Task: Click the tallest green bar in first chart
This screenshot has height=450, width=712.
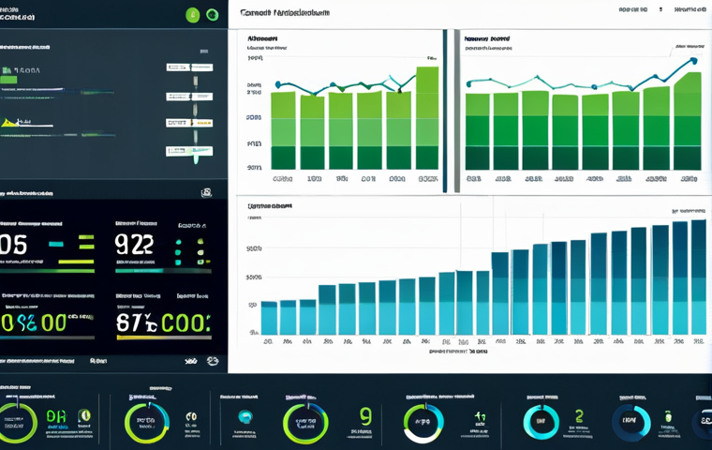Action: (427, 117)
